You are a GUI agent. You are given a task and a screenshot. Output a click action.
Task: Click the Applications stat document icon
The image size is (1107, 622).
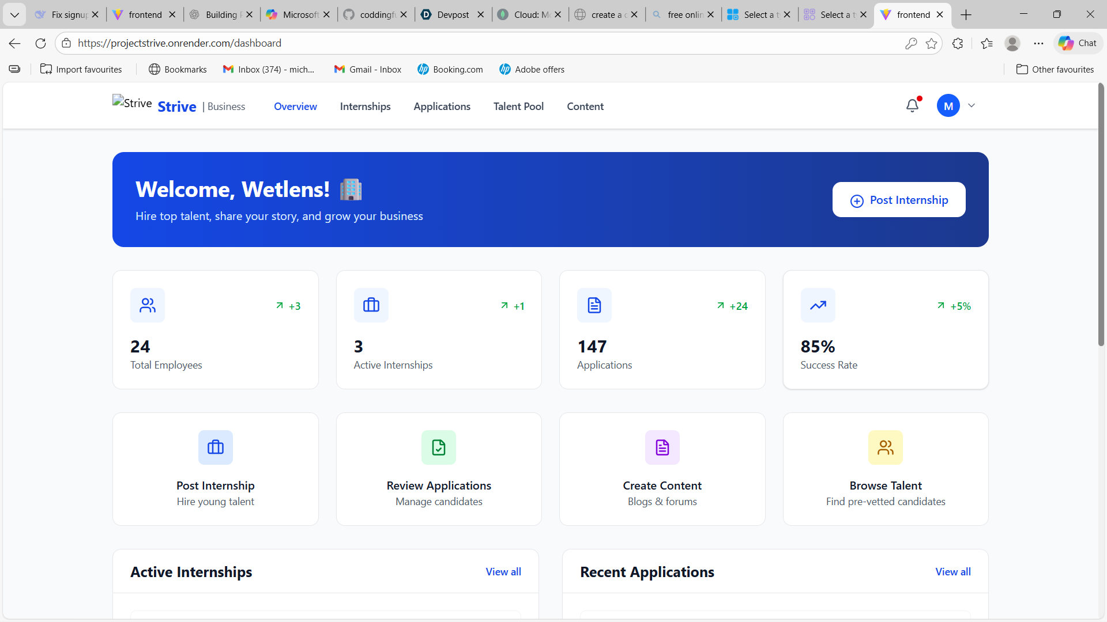[x=594, y=305]
